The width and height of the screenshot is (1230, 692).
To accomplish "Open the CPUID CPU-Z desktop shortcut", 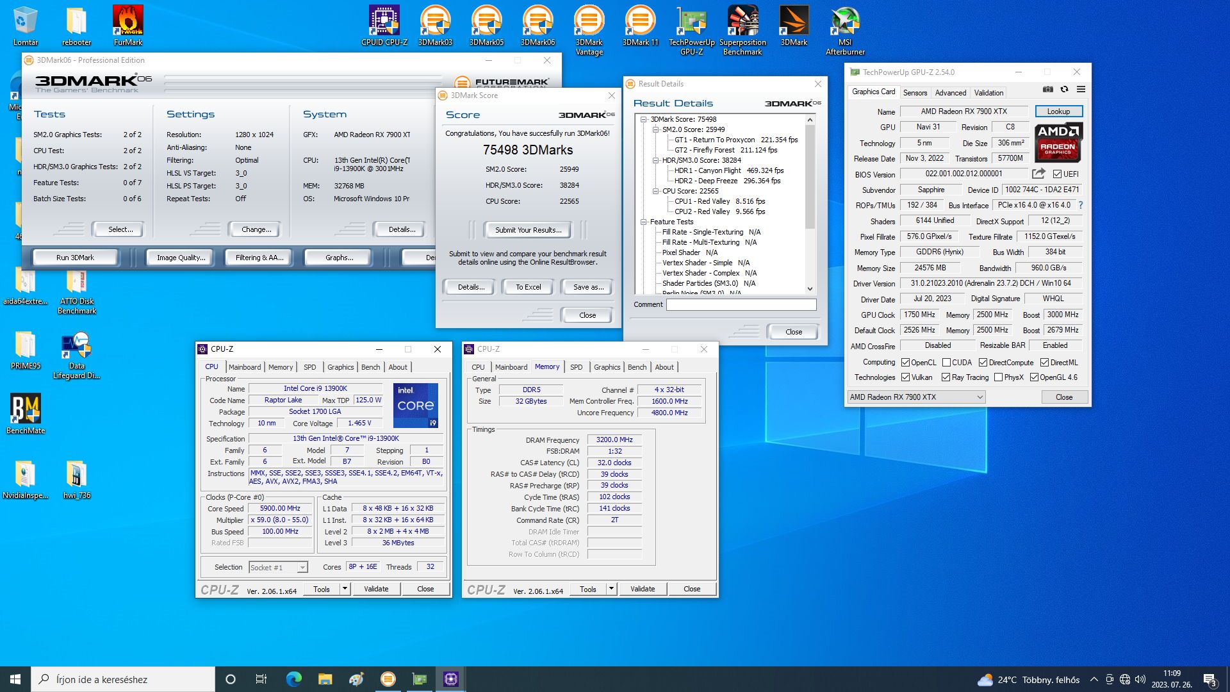I will click(384, 26).
